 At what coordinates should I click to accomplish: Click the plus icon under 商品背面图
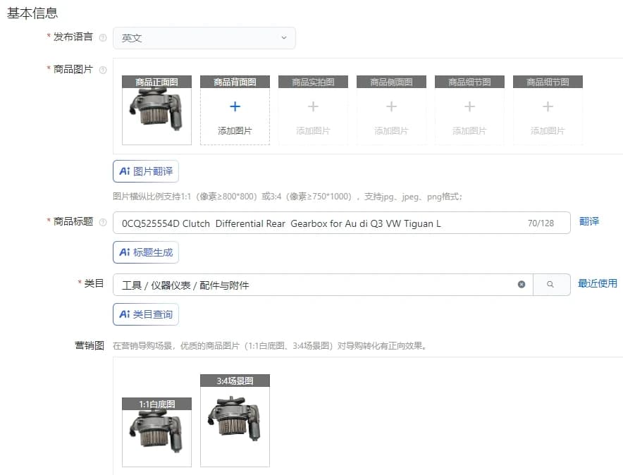tap(235, 106)
